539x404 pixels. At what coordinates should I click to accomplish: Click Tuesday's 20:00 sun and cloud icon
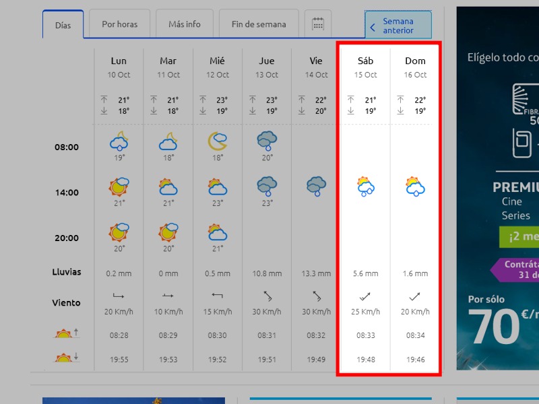(168, 232)
